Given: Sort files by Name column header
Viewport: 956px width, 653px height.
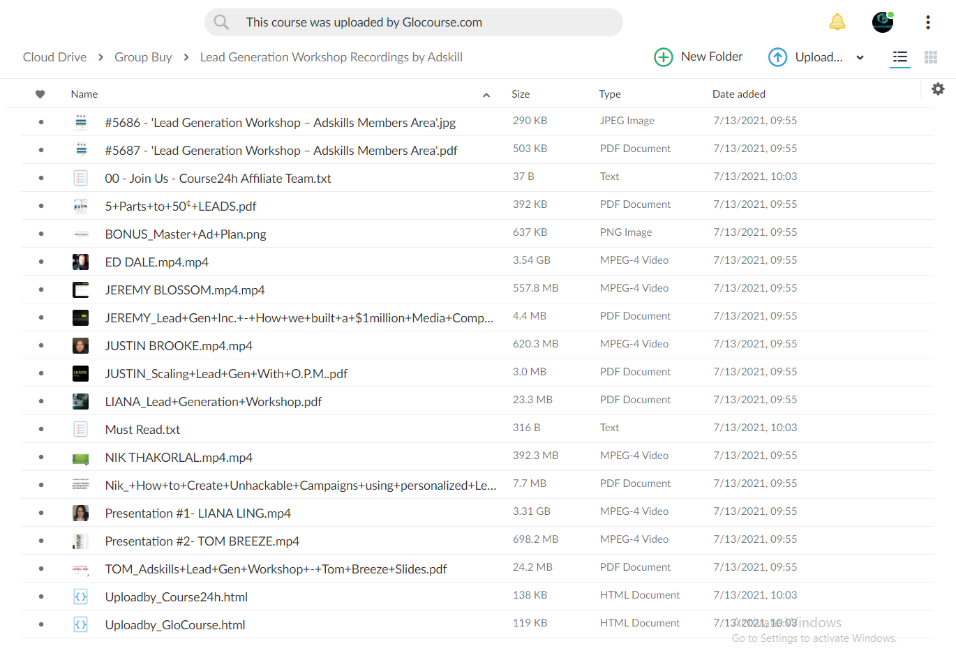Looking at the screenshot, I should click(x=84, y=94).
